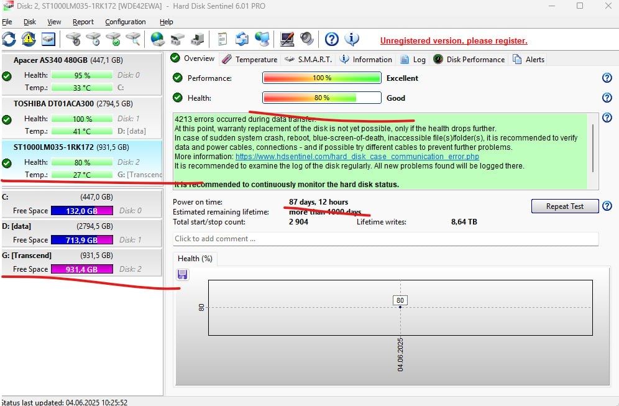Click D: [data] free space 713,9 GB bar
619x406 pixels.
tap(81, 240)
